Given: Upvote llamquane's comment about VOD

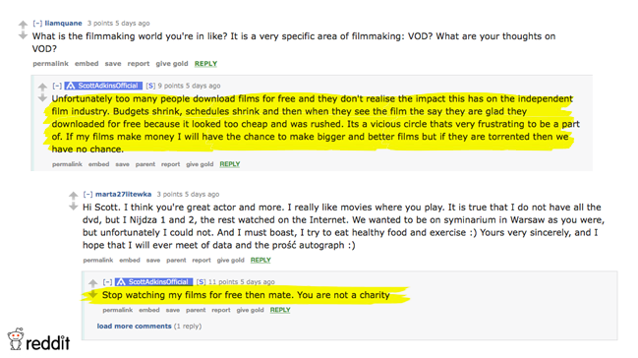Looking at the screenshot, I should click(x=23, y=25).
